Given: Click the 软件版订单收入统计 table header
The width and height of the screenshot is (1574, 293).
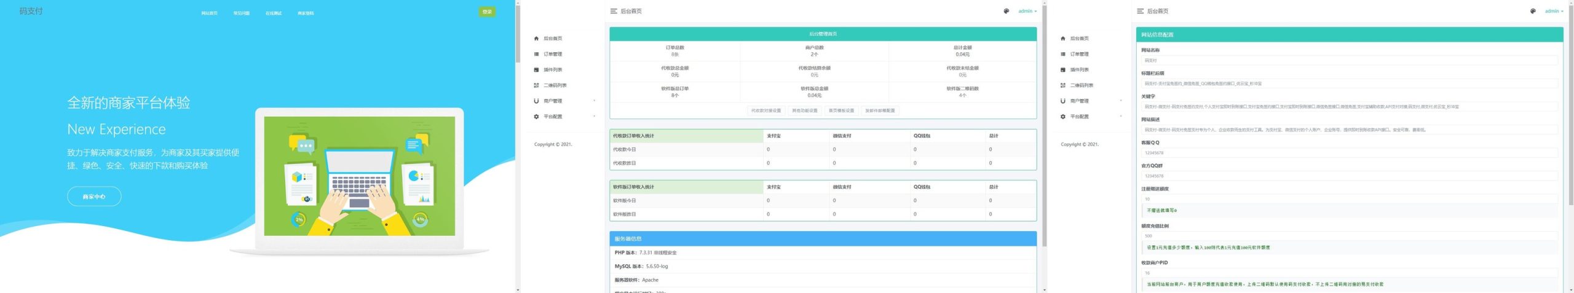Looking at the screenshot, I should (686, 187).
